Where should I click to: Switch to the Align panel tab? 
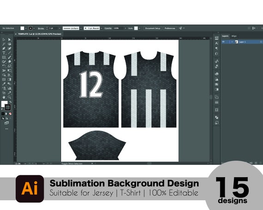pyautogui.click(x=234, y=36)
